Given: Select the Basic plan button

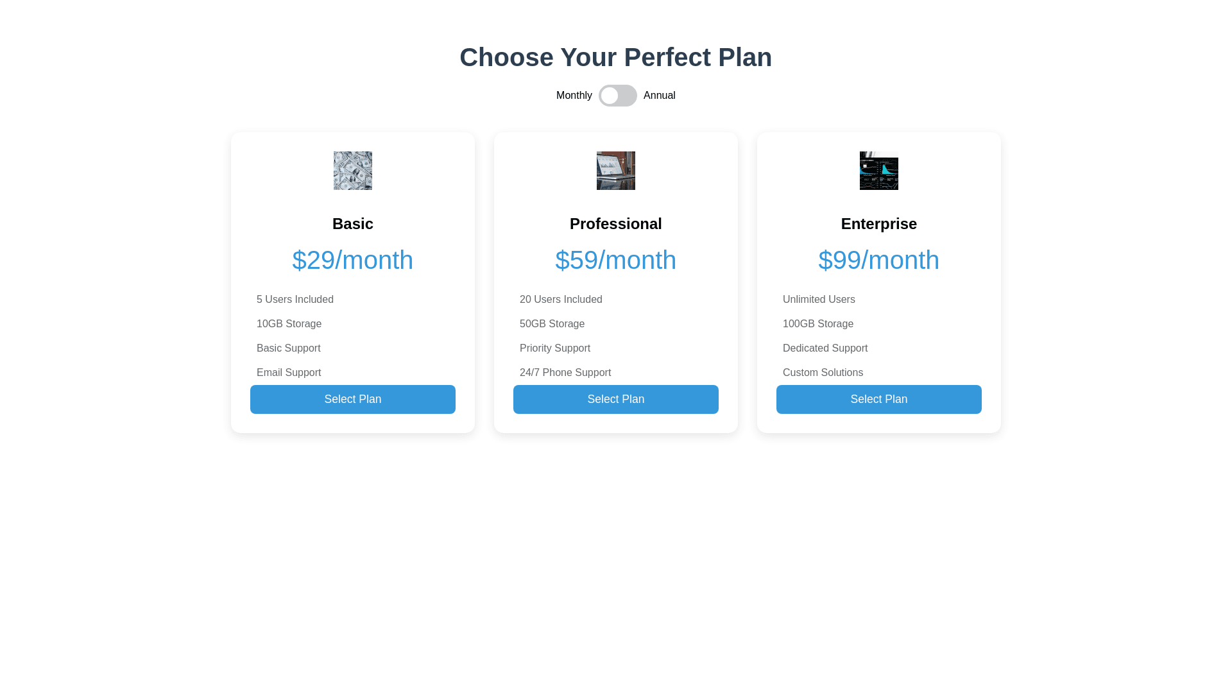Looking at the screenshot, I should [x=353, y=399].
